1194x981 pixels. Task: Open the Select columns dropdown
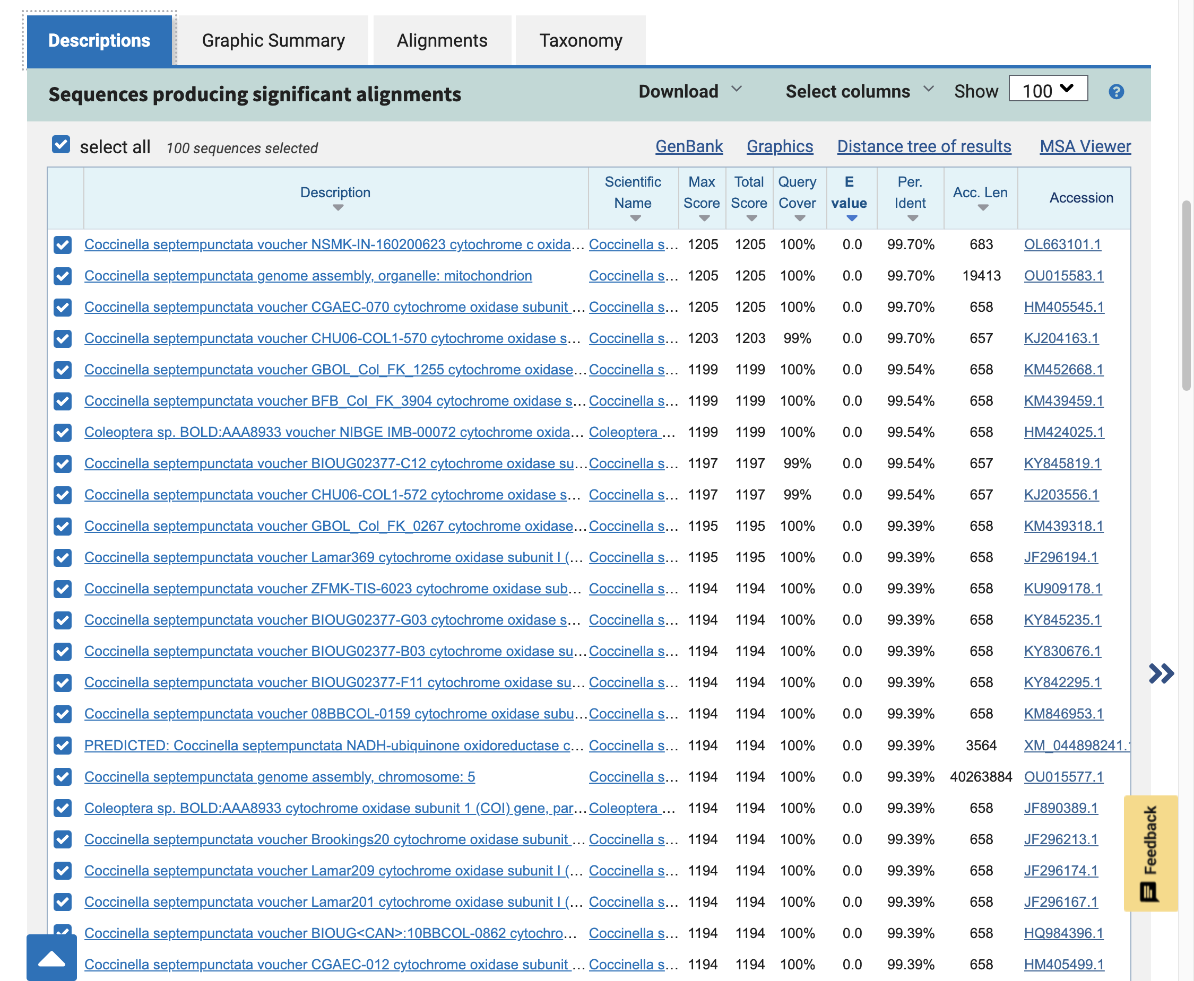pos(859,91)
